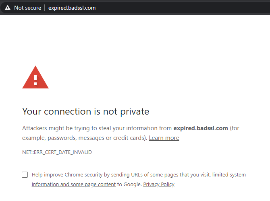Viewport: 270px width, 201px height.
Task: Click "Help improve Chrome security by sending" label
Action: click(81, 175)
